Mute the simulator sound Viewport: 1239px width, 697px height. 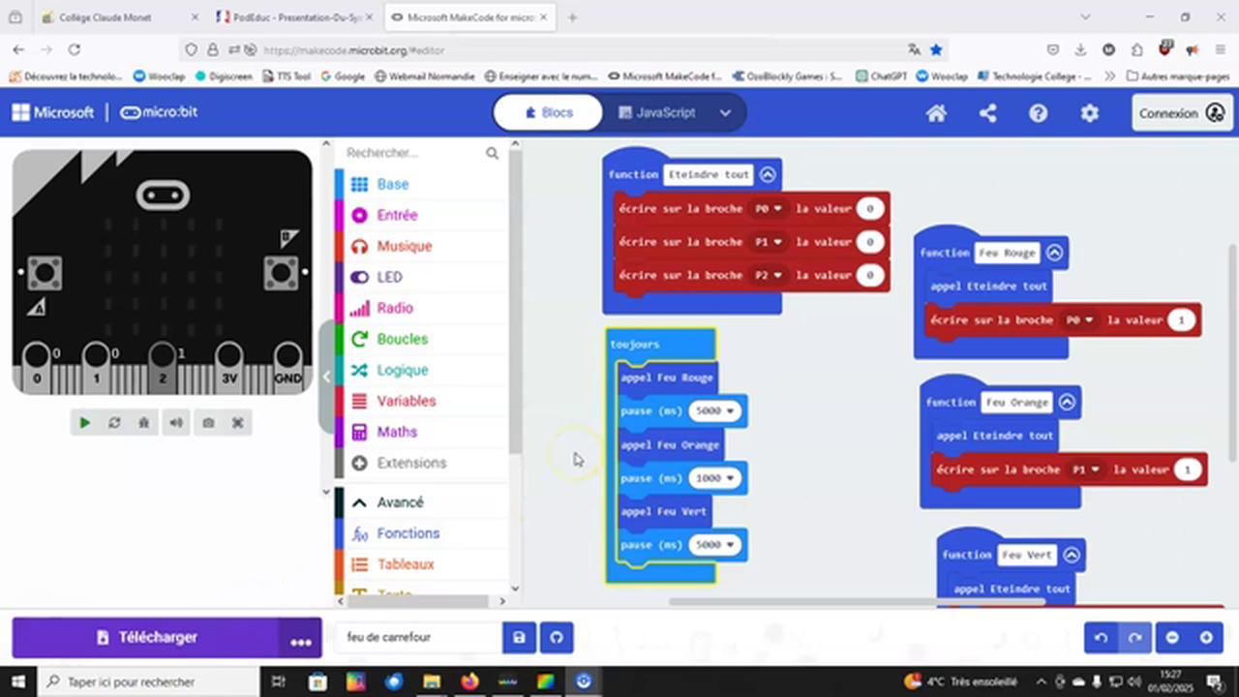(175, 422)
